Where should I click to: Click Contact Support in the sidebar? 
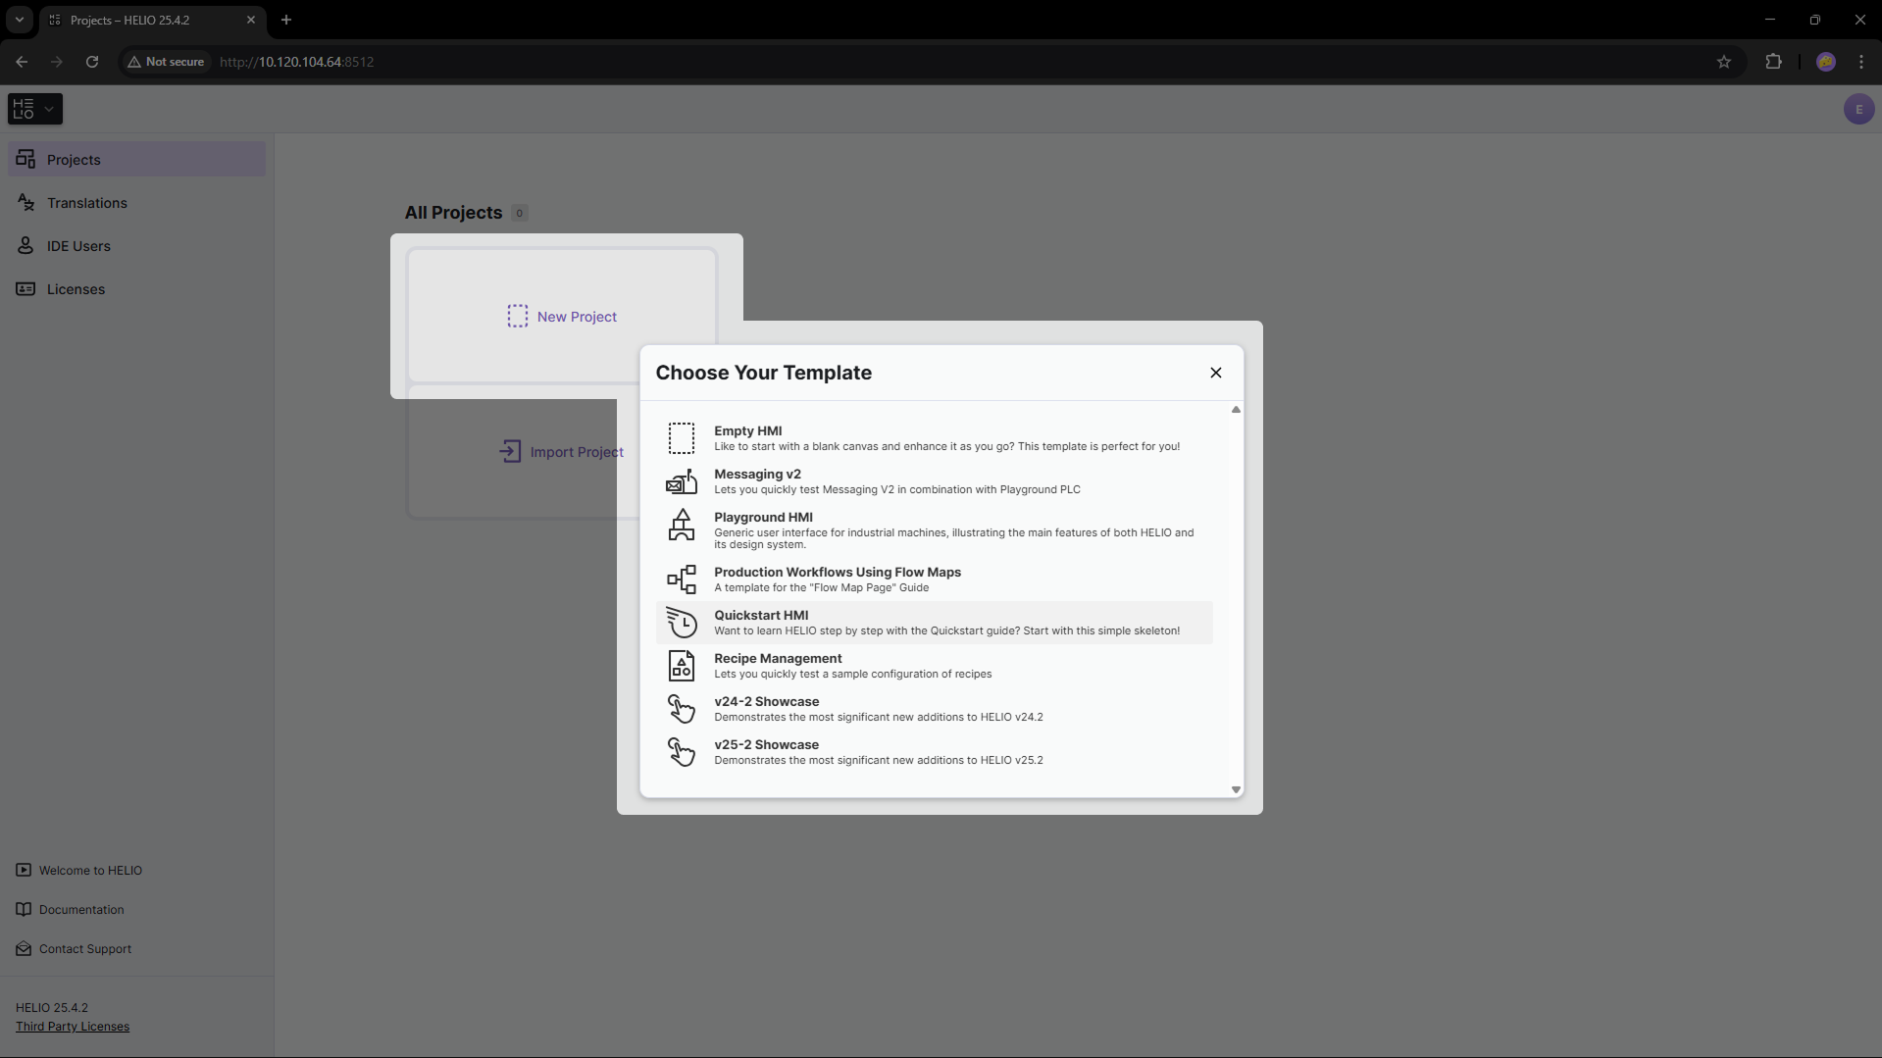[85, 949]
